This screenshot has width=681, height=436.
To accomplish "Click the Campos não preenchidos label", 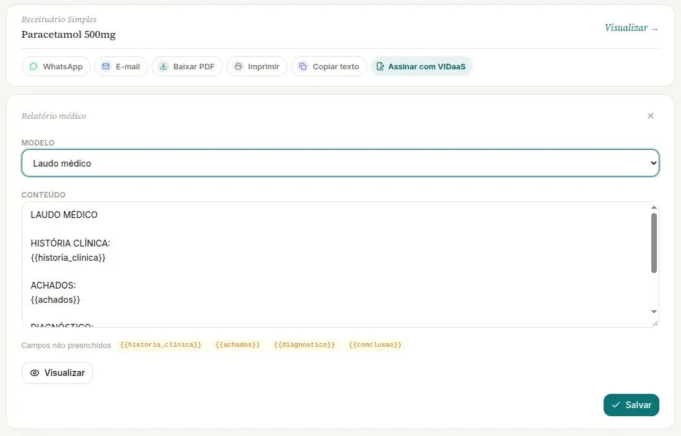I will coord(66,345).
